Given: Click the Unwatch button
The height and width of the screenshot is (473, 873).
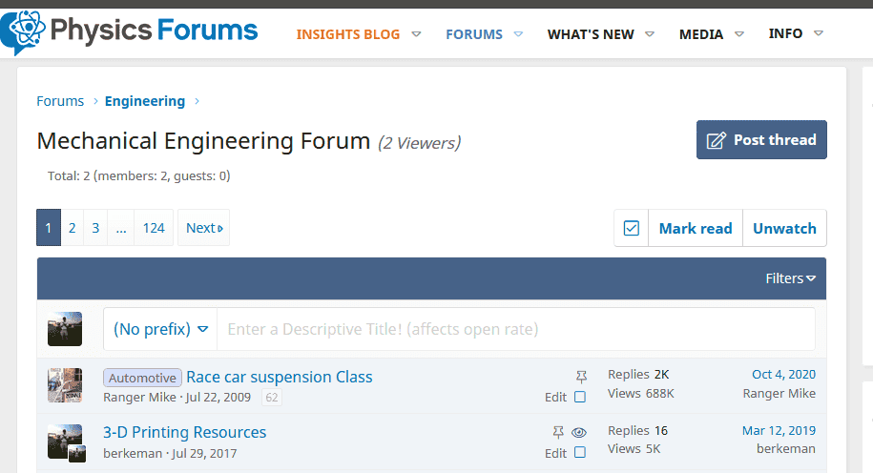Looking at the screenshot, I should pyautogui.click(x=784, y=228).
